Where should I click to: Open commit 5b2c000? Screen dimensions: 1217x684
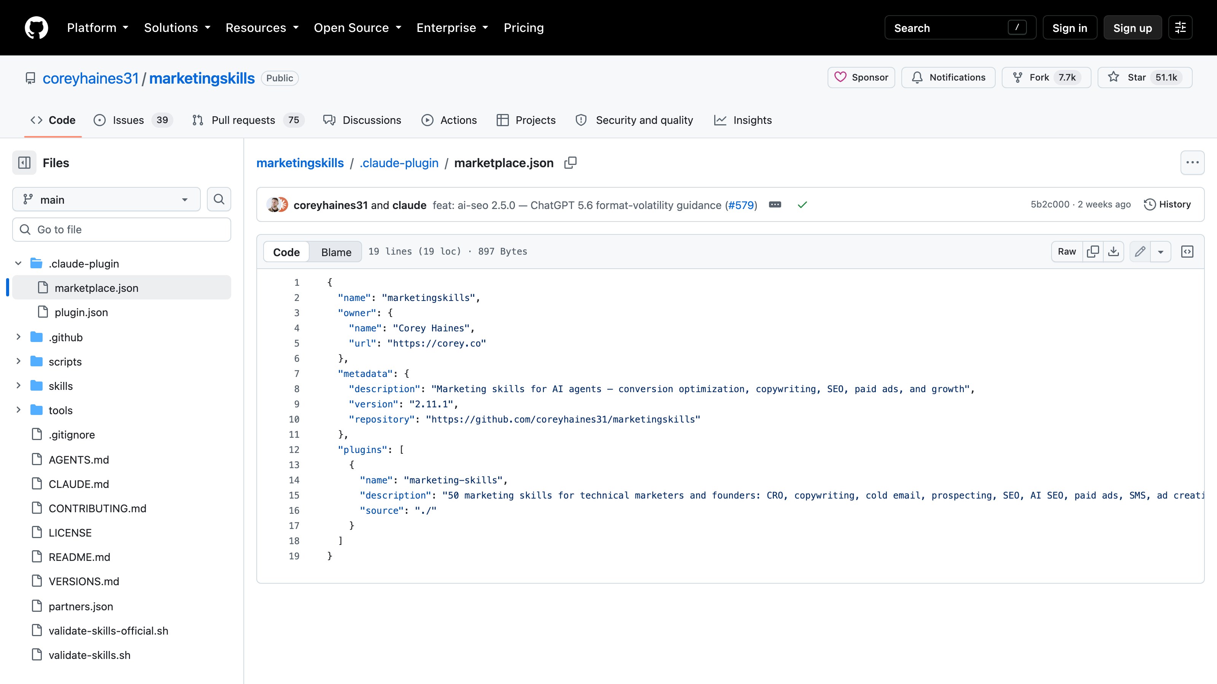pos(1050,204)
